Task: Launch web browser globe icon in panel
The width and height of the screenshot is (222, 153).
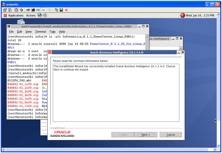Action: (39, 15)
